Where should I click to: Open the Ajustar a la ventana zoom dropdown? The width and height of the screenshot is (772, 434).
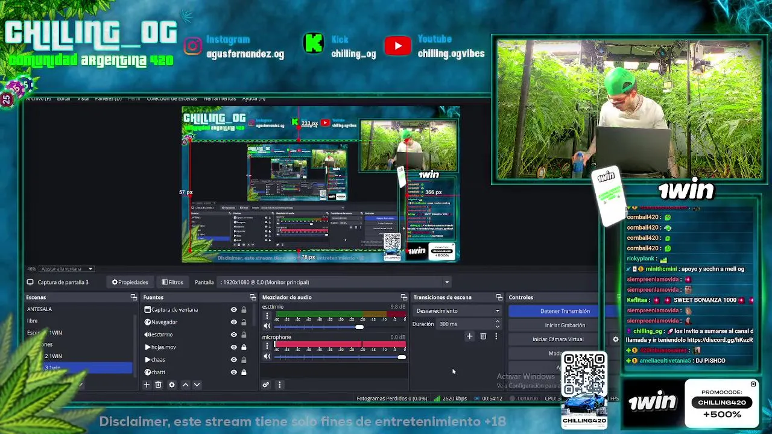click(67, 269)
